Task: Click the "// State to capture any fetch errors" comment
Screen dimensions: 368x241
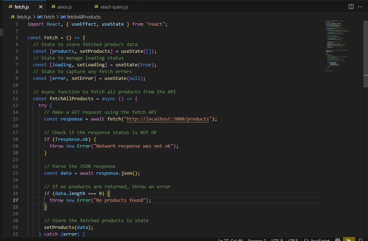Action: click(x=83, y=72)
